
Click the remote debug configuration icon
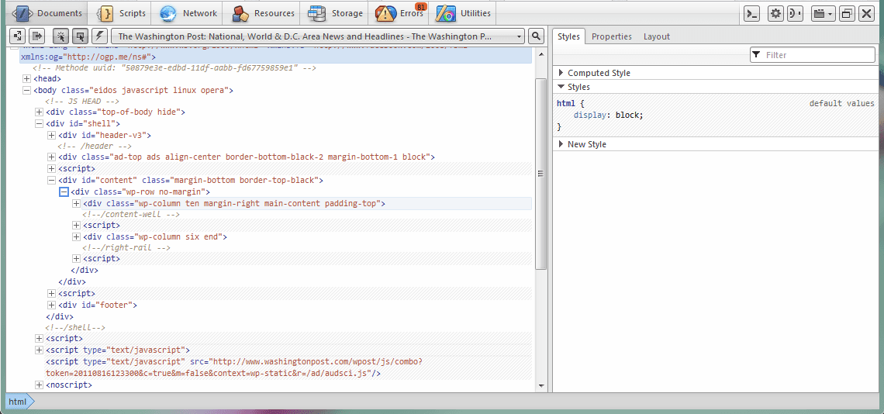coord(795,13)
